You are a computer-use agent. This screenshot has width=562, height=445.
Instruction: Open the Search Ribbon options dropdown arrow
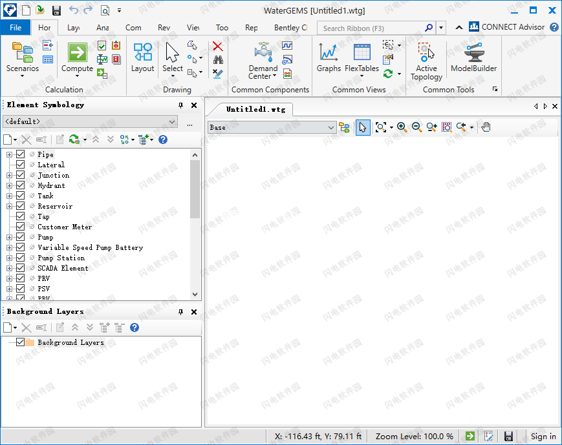441,28
